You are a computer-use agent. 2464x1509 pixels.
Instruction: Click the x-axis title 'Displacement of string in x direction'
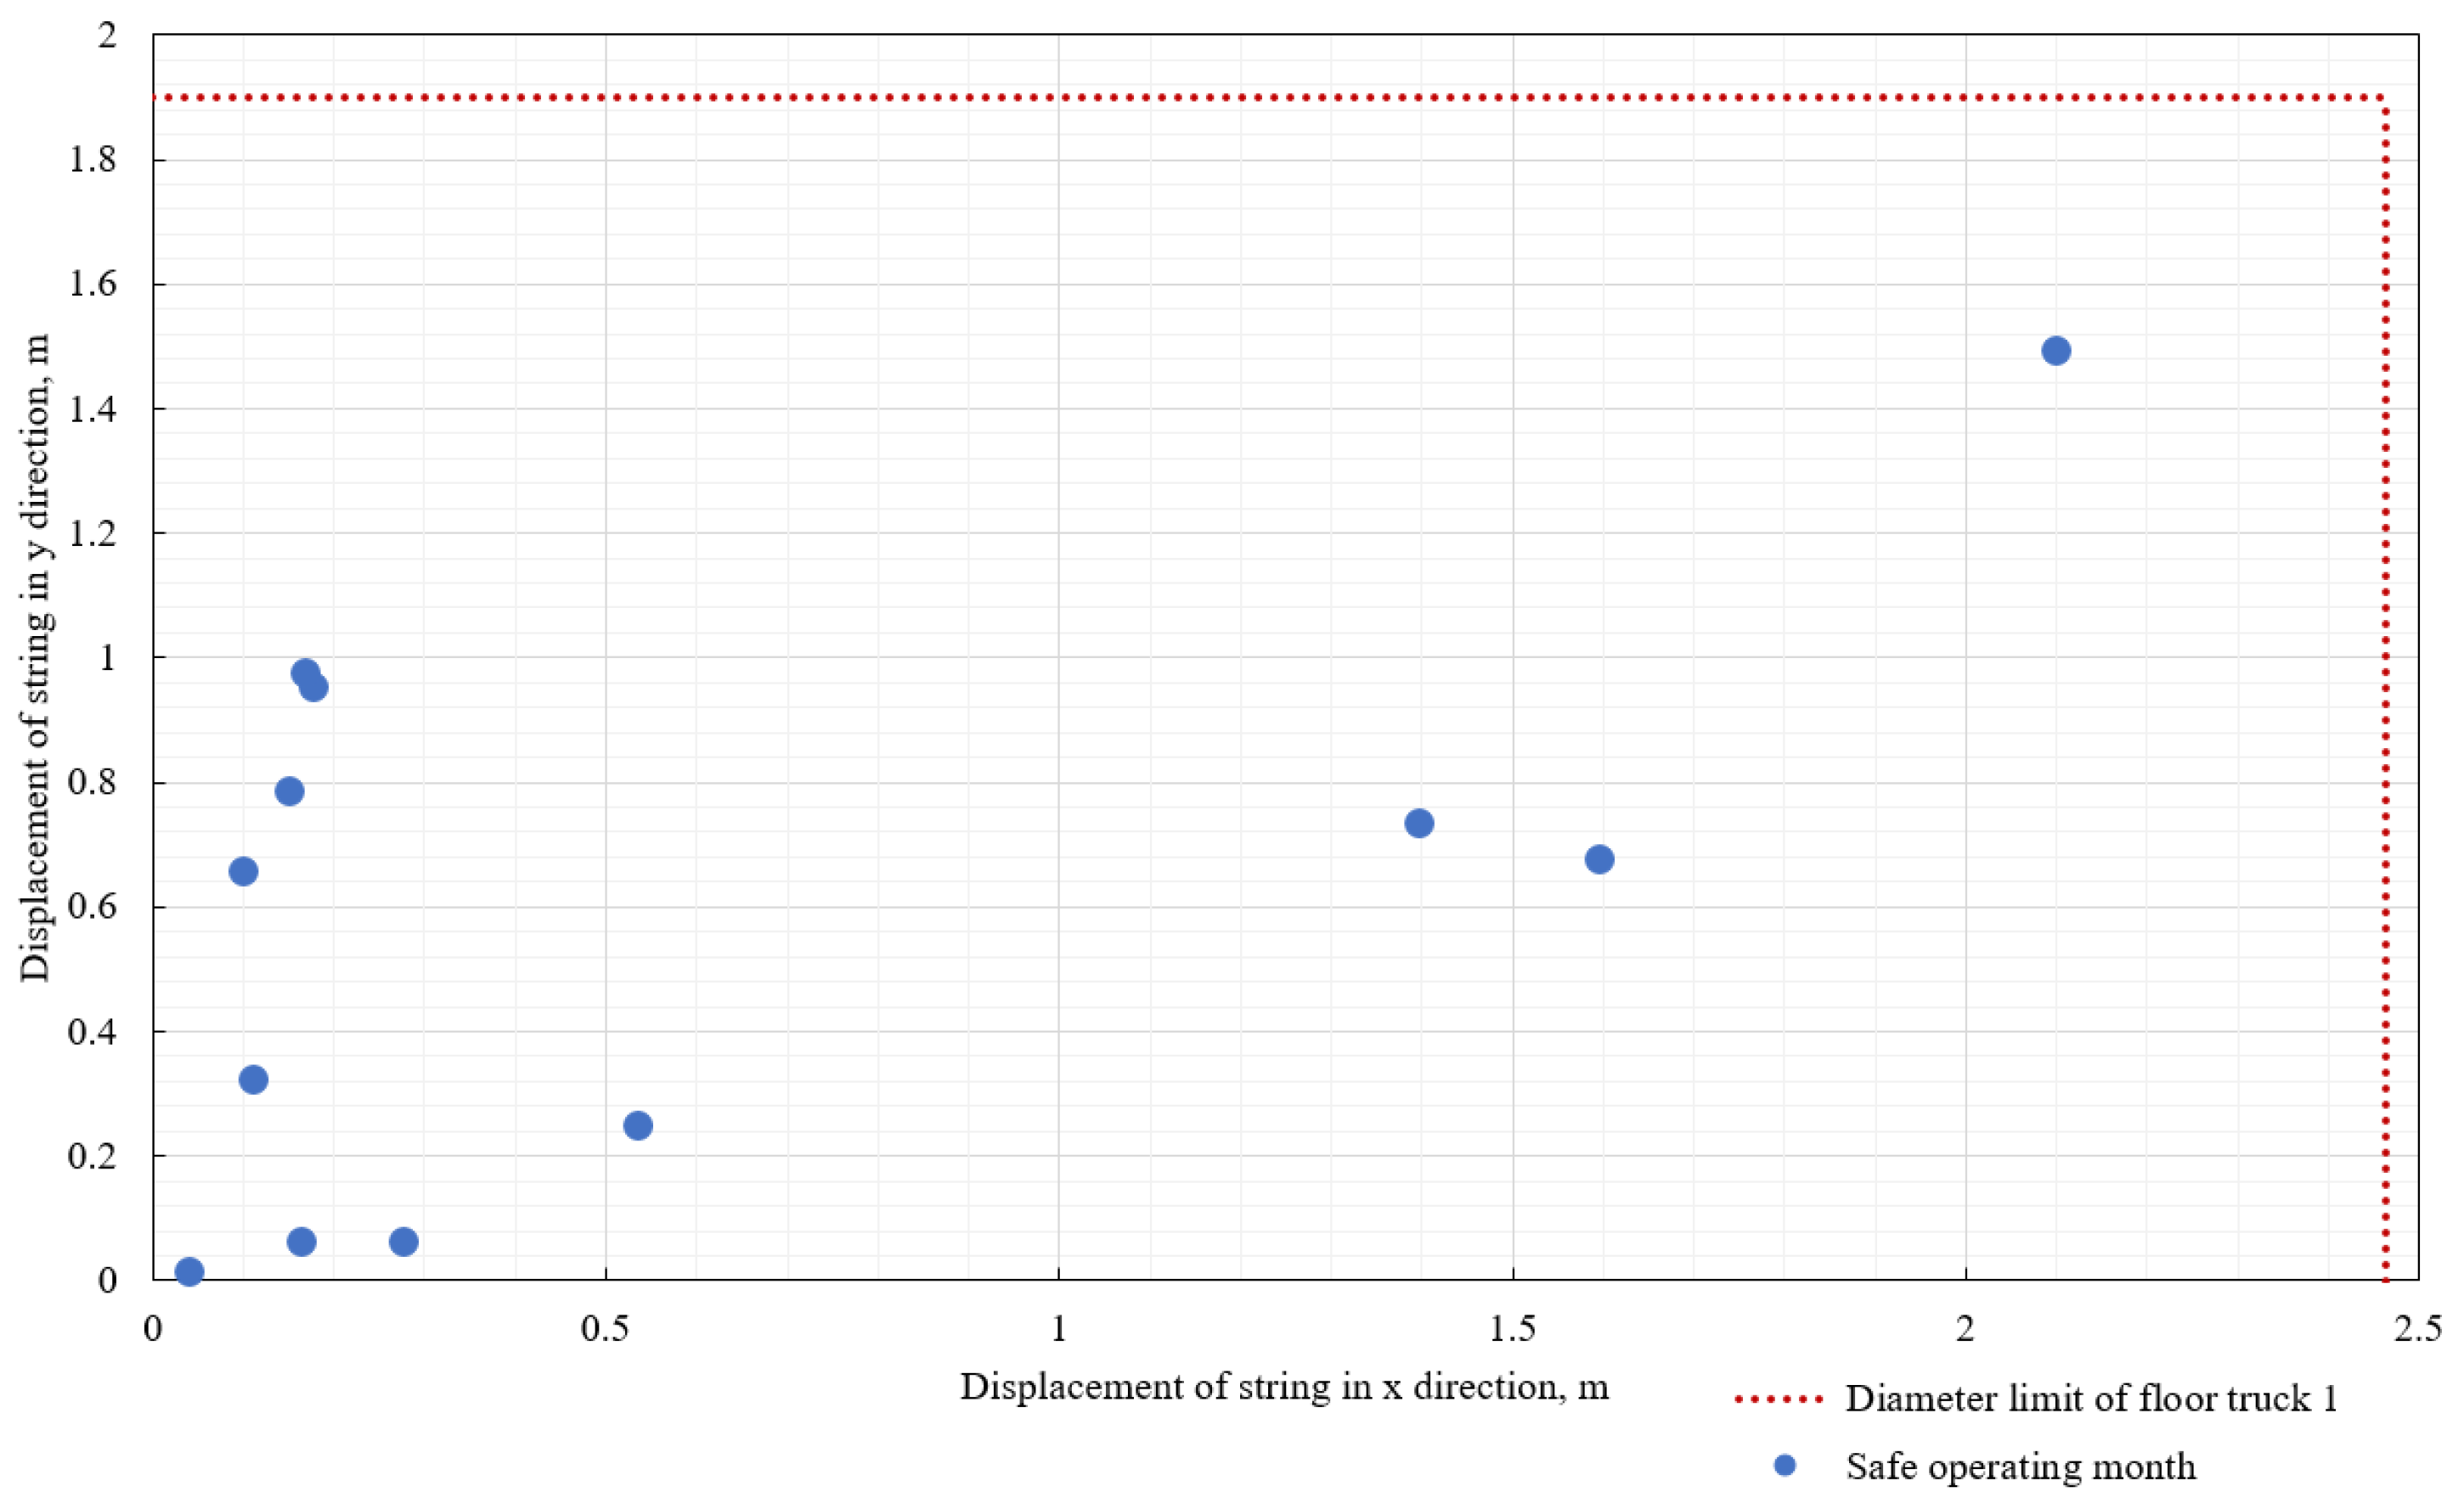(1284, 1387)
